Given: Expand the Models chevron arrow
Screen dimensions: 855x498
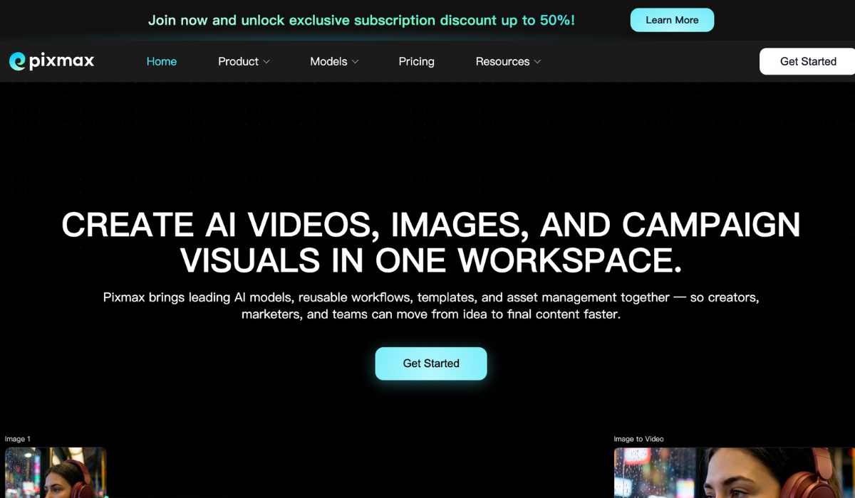Looking at the screenshot, I should 355,62.
